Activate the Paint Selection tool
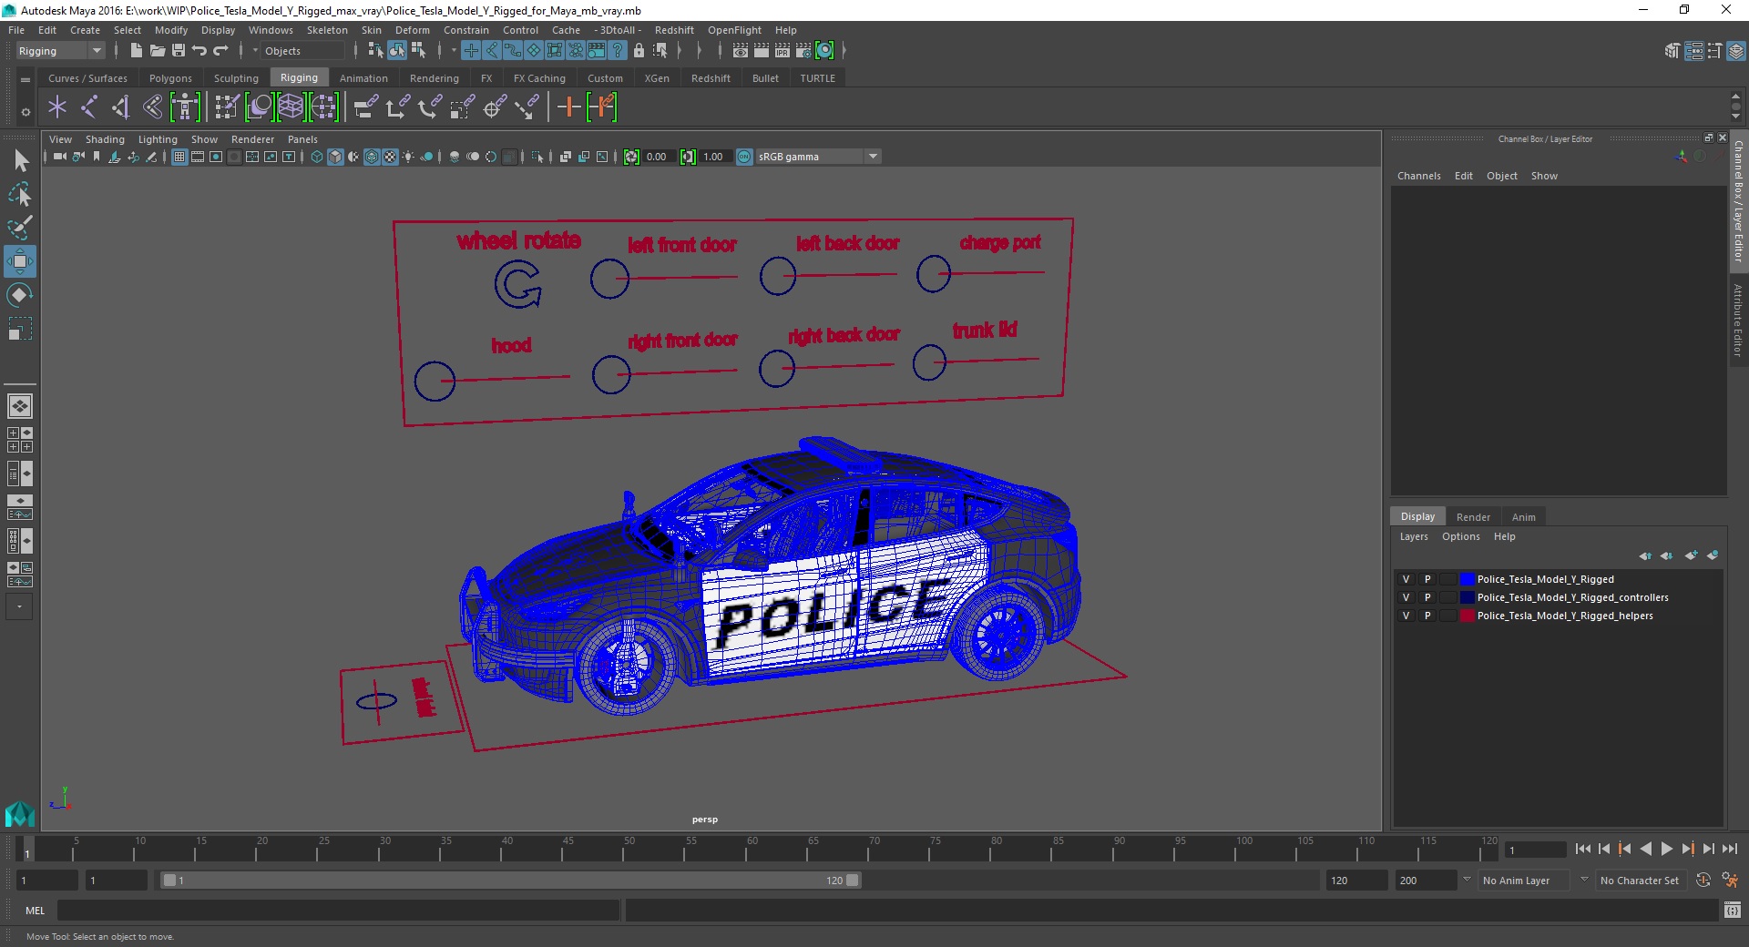Screen dimensions: 1749x947 click(x=20, y=228)
